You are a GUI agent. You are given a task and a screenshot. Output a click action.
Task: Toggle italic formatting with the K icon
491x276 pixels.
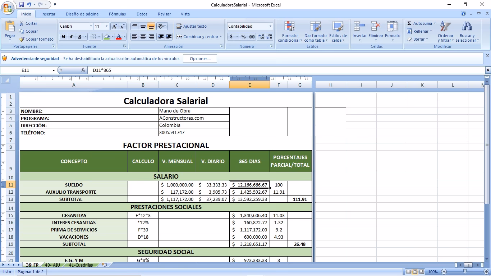[x=70, y=37]
